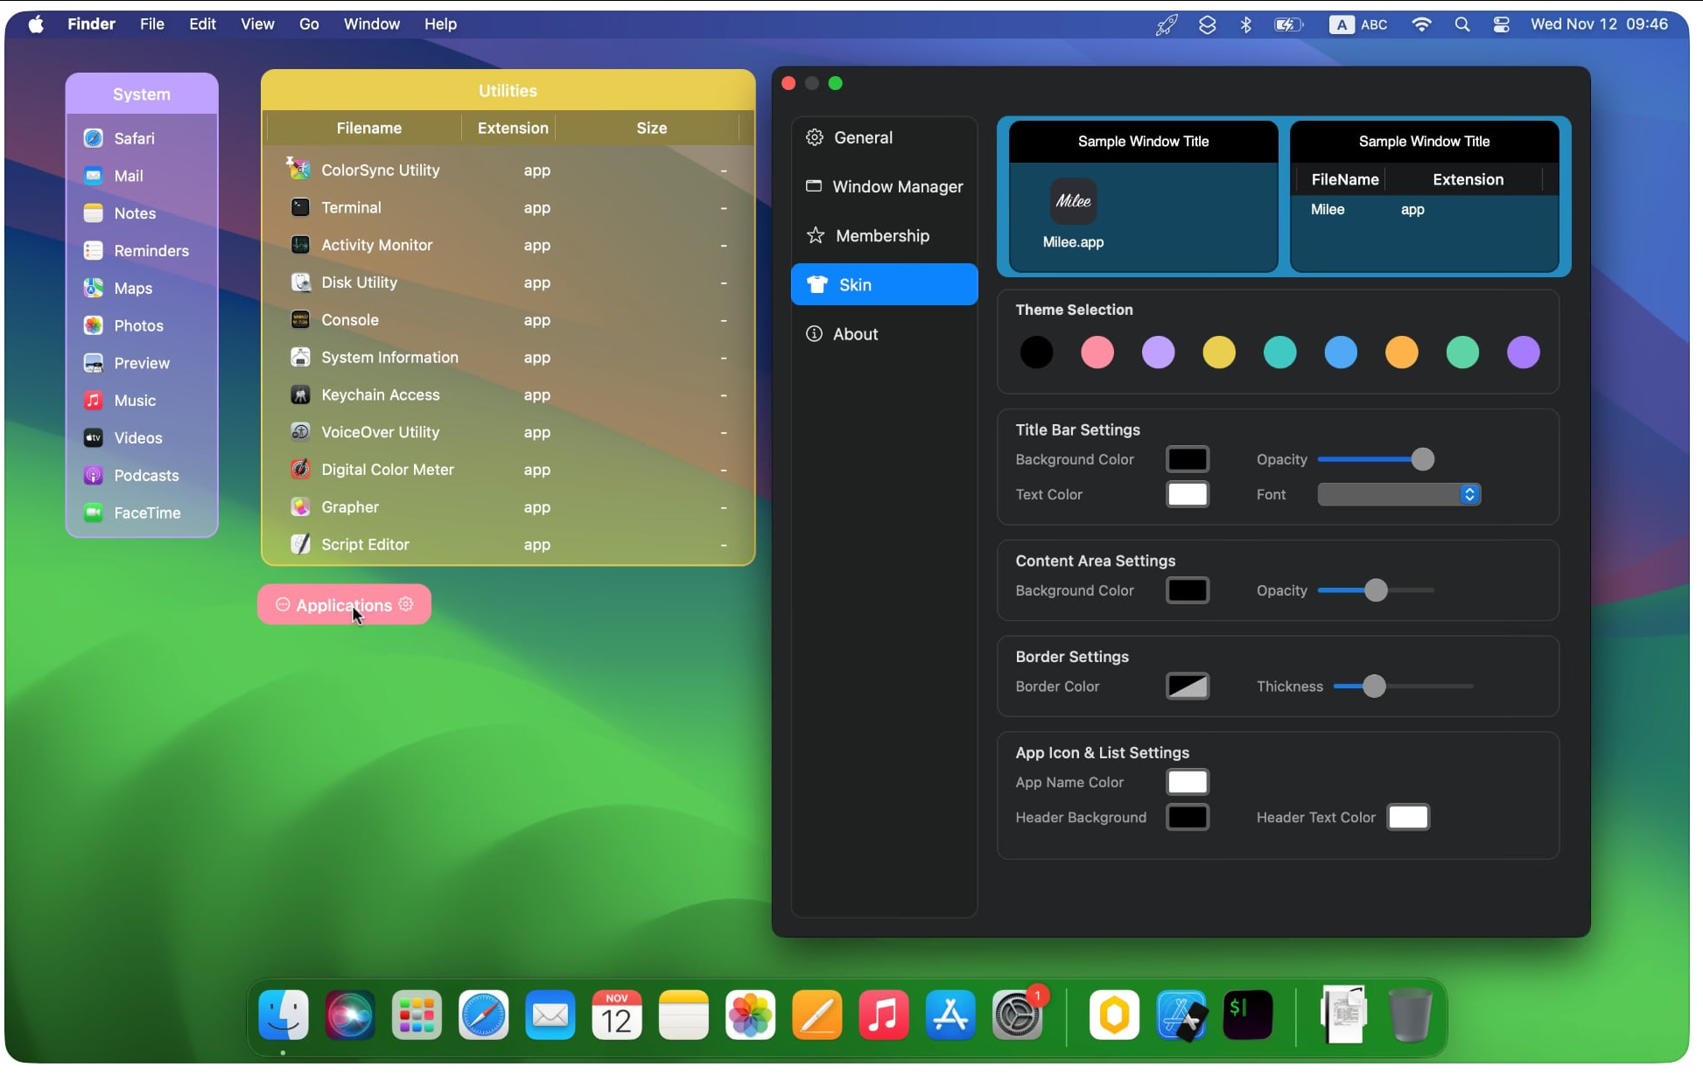Image resolution: width=1703 pixels, height=1074 pixels.
Task: Click the Extension column header in Utilities
Action: coord(512,128)
